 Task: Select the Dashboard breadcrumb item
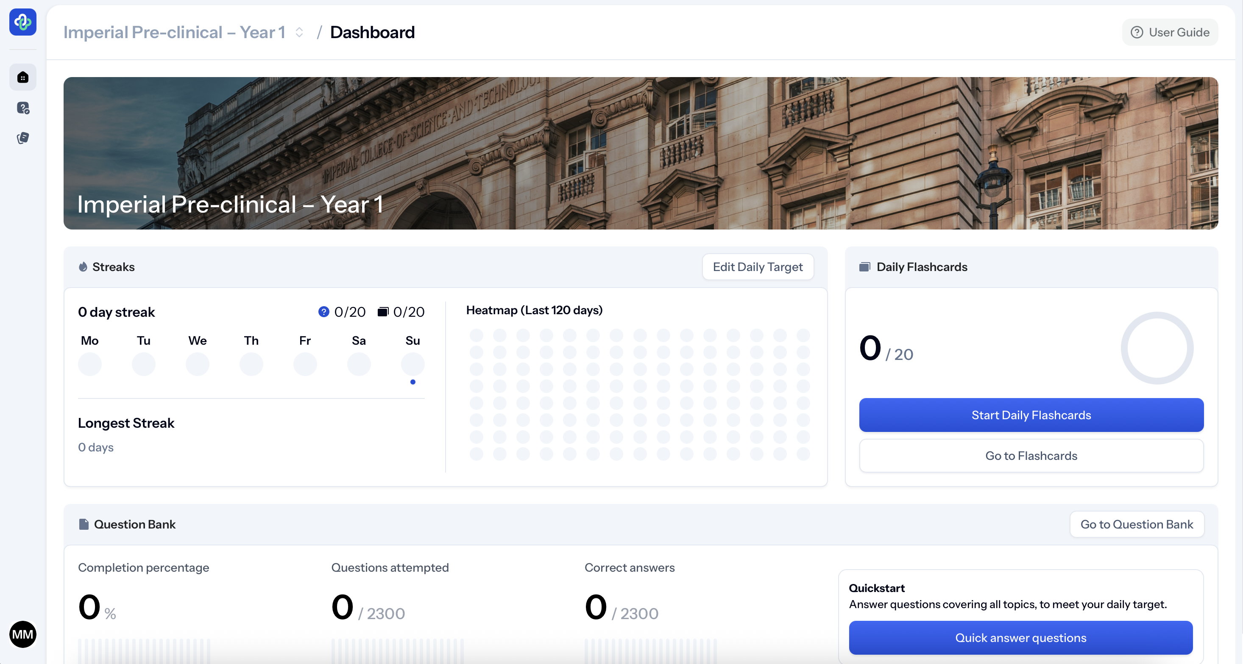coord(372,32)
